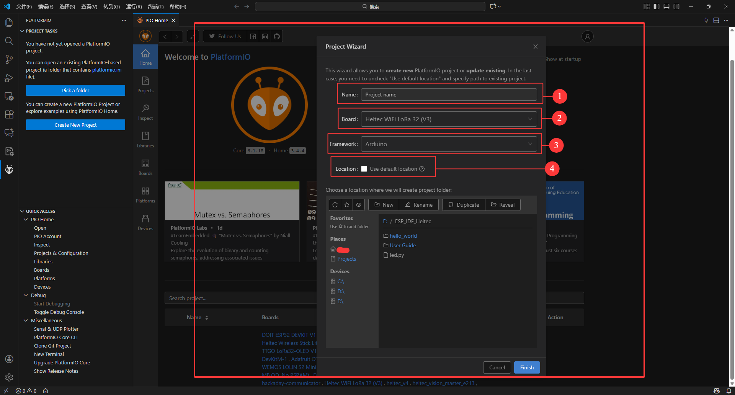Open the Devices panel in PIO Home sidebar
Screen dimensions: 735x395
[145, 222]
